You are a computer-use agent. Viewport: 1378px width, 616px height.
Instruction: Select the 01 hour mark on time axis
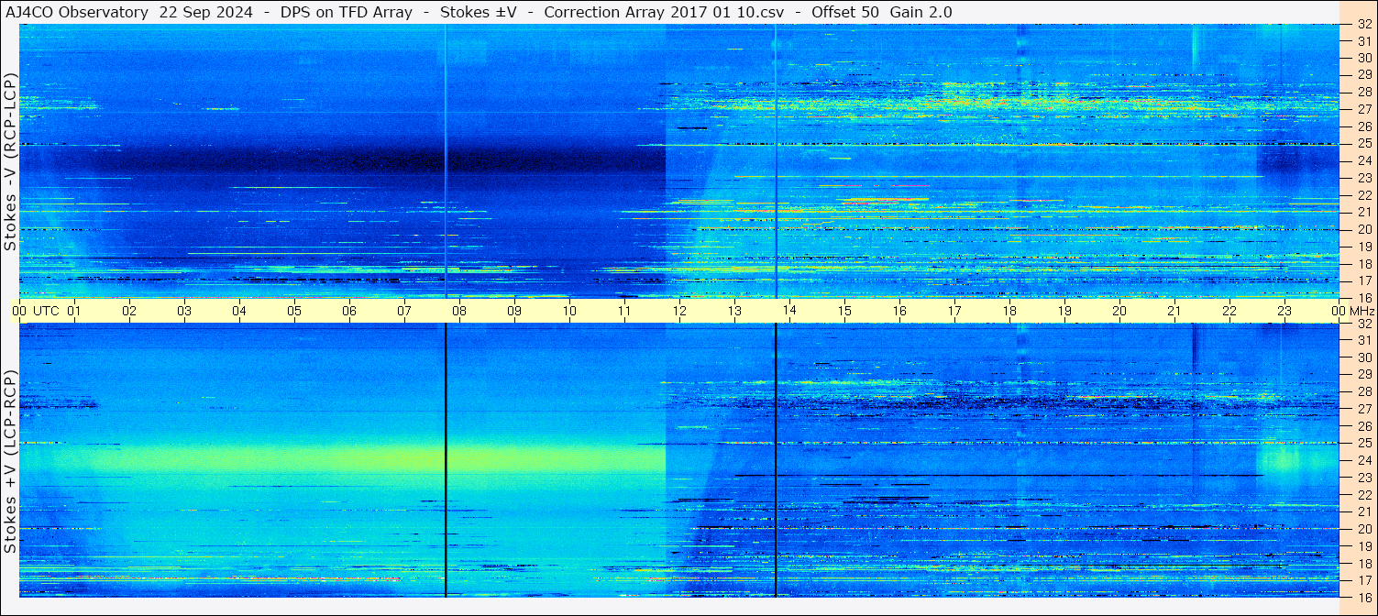coord(74,311)
